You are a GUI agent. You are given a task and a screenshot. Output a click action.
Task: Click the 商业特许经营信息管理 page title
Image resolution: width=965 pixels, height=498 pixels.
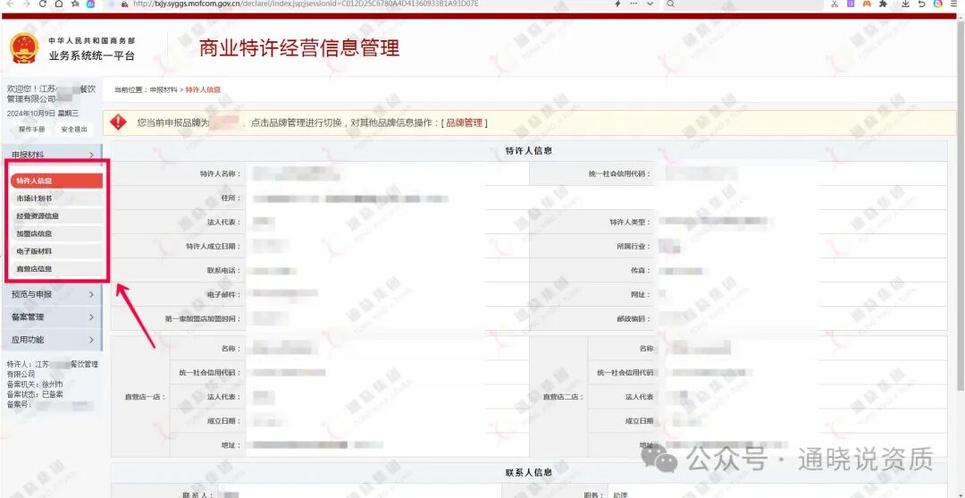[299, 47]
